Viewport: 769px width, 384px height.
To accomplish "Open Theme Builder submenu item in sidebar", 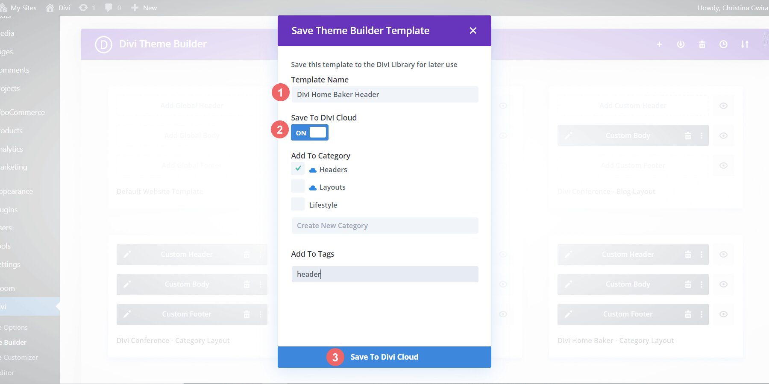I will 14,342.
